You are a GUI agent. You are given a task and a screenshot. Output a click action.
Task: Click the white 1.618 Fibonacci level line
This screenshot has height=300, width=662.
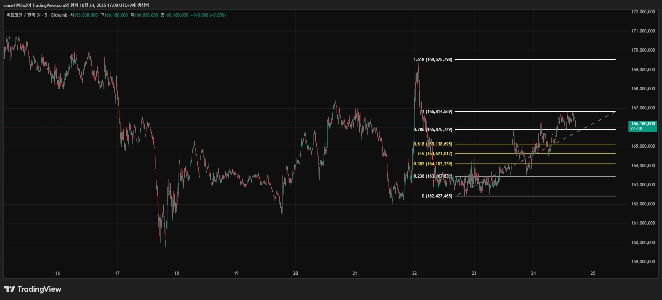[x=535, y=60]
